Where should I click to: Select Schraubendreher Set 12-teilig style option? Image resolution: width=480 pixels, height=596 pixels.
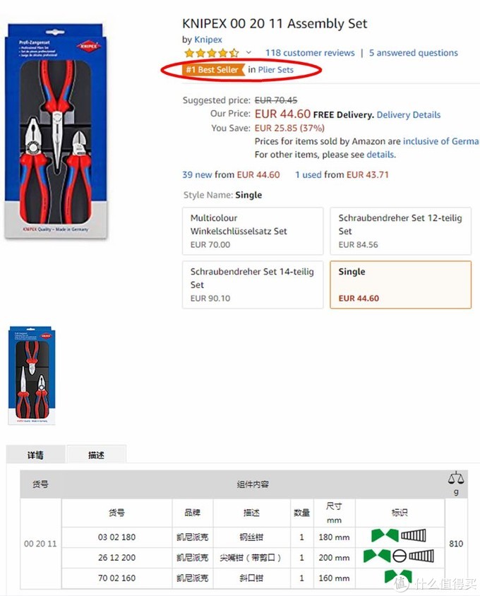tap(400, 231)
